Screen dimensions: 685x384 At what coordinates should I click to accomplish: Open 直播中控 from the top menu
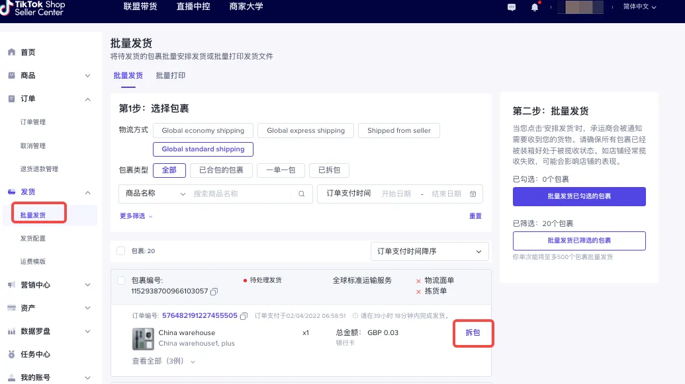(193, 6)
